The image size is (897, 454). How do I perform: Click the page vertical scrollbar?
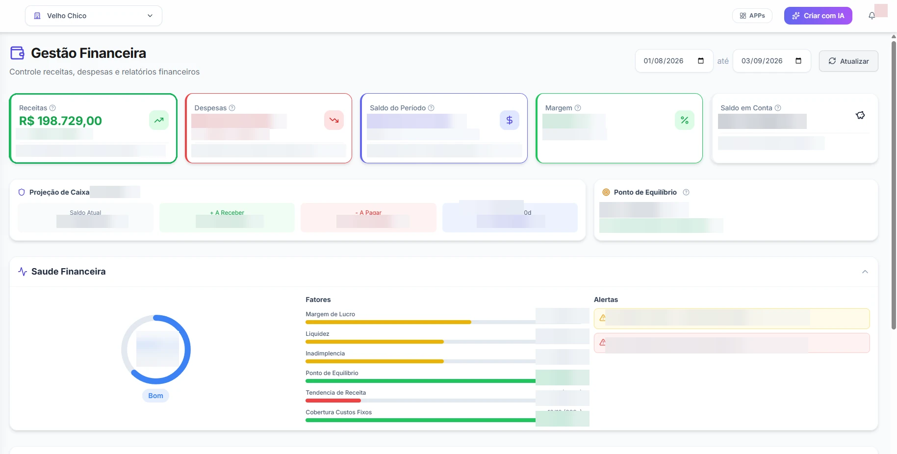[x=894, y=185]
